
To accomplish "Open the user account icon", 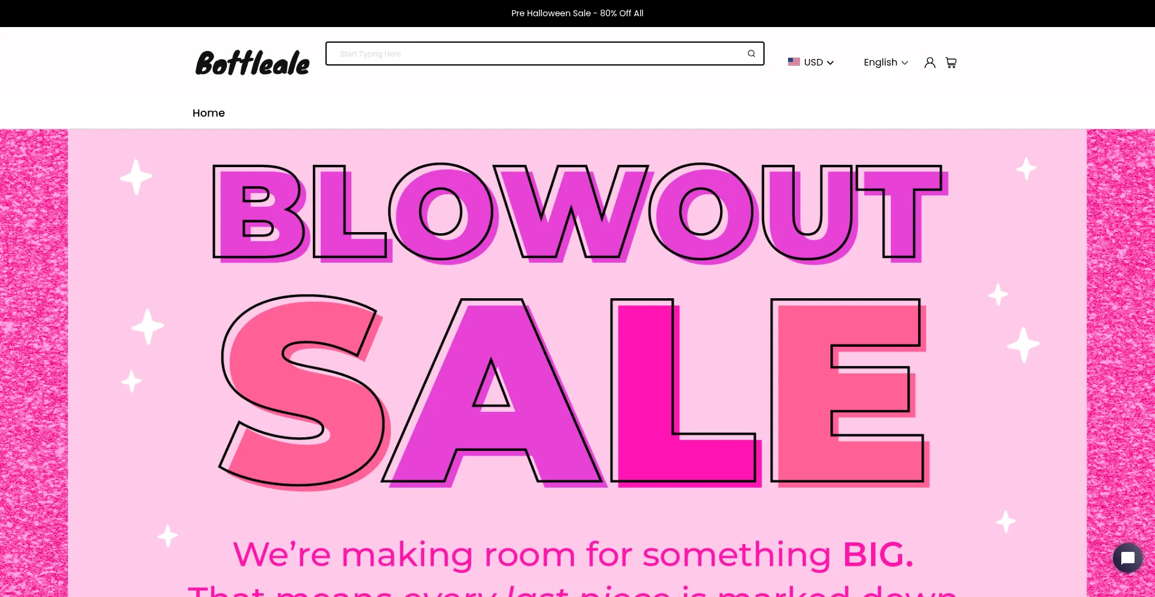I will click(929, 63).
